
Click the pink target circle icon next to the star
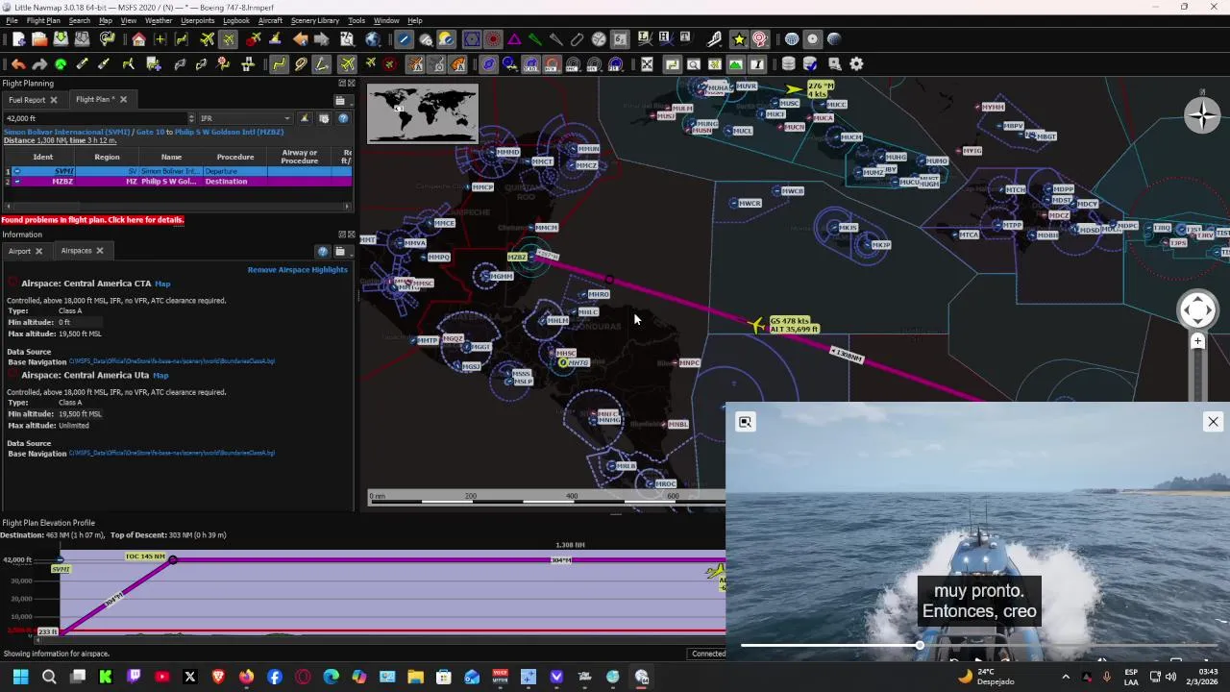759,39
